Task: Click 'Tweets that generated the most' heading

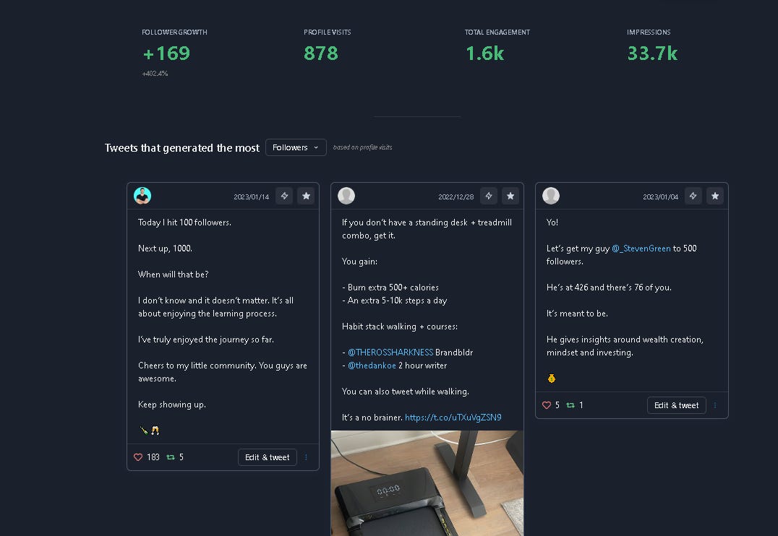Action: click(182, 148)
